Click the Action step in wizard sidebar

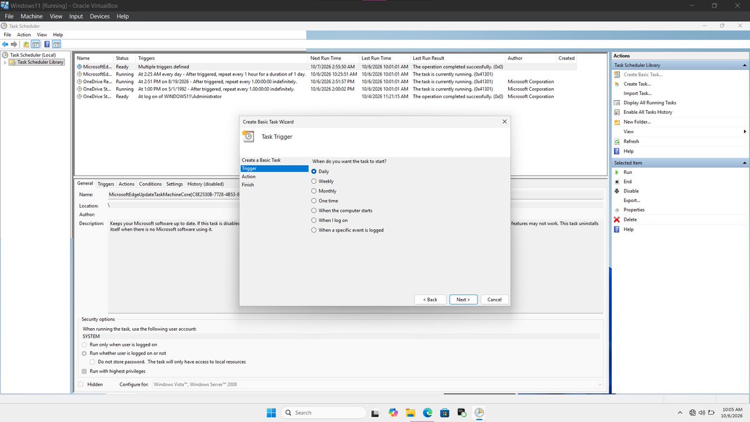[249, 176]
